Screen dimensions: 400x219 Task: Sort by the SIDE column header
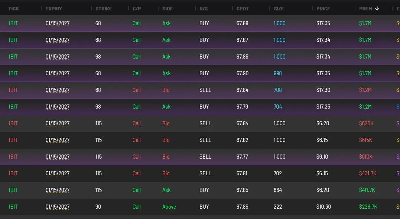click(168, 9)
